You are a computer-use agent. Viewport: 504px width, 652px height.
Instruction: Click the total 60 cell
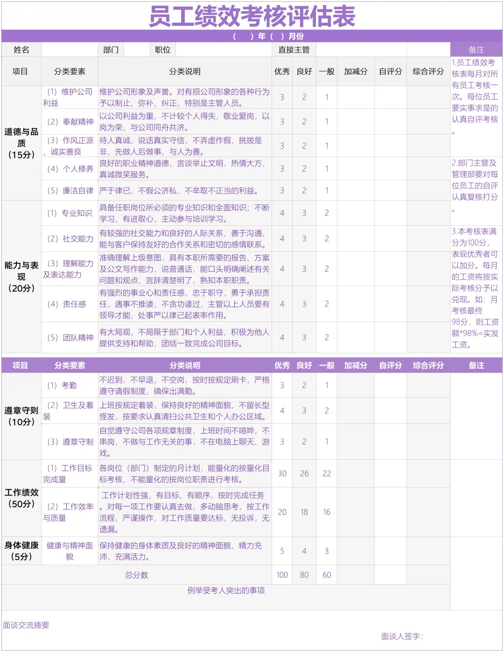[x=327, y=575]
